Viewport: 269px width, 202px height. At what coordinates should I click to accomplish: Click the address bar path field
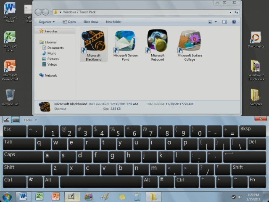[141, 12]
